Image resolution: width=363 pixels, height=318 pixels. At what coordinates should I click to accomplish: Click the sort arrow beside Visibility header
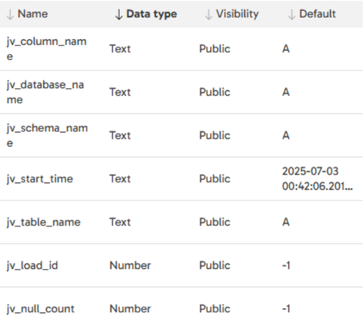[208, 14]
